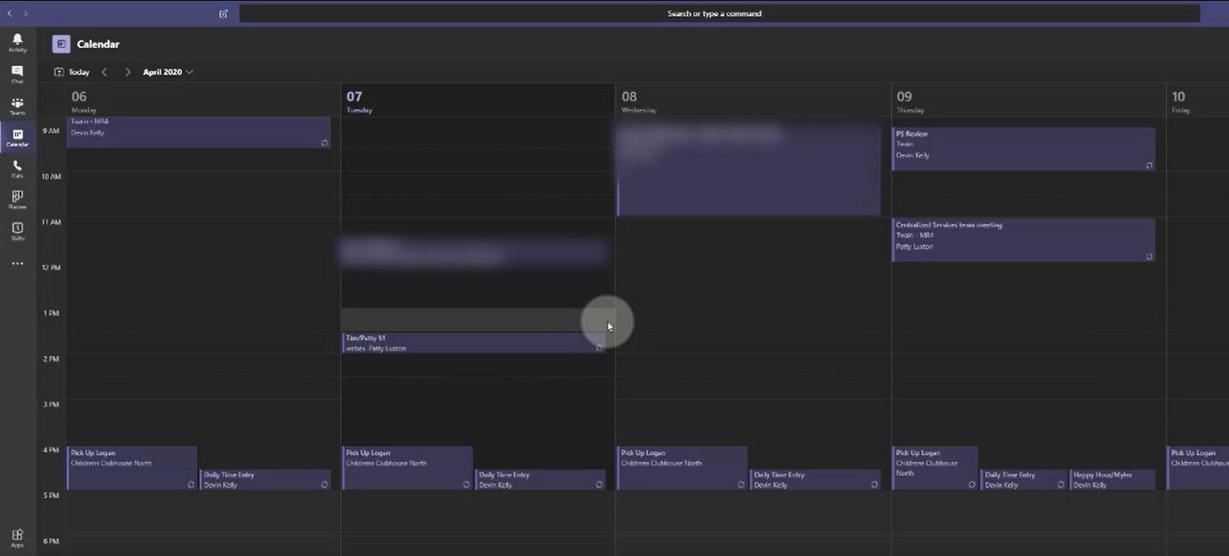Select the Chat icon in the sidebar
The height and width of the screenshot is (556, 1229).
click(x=17, y=73)
